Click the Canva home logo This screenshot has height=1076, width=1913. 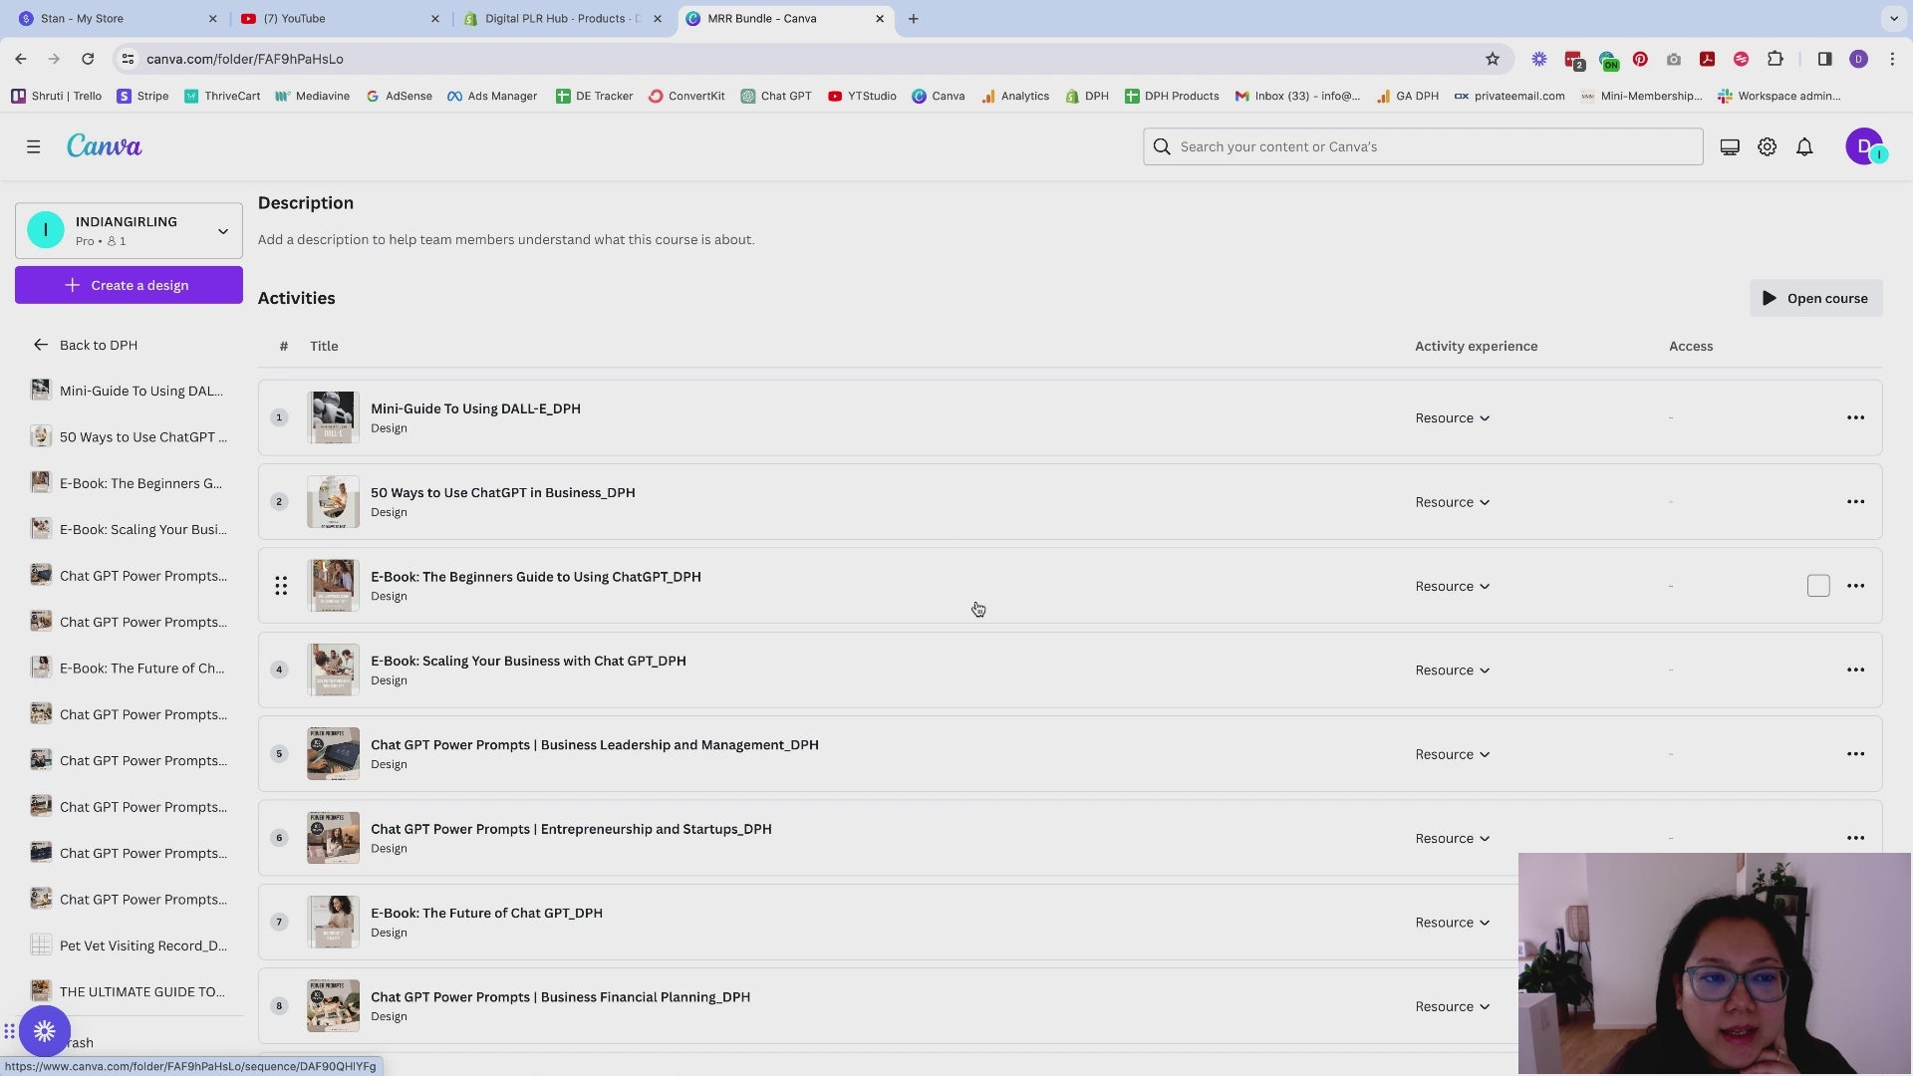pos(104,145)
